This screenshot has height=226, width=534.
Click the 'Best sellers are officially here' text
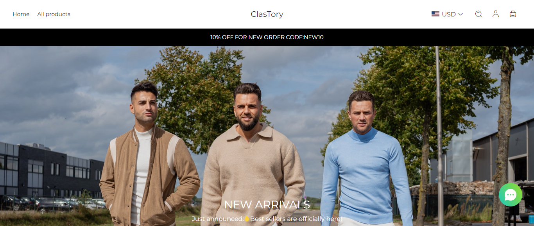pos(296,219)
